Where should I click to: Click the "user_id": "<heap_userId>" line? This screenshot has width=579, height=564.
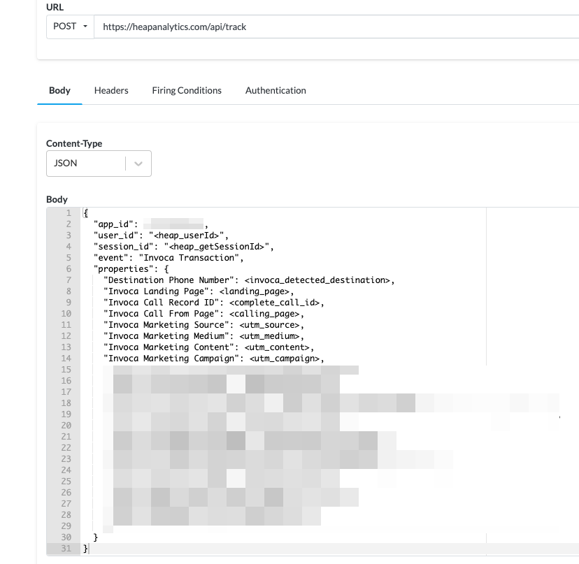(161, 236)
